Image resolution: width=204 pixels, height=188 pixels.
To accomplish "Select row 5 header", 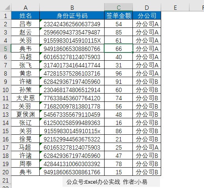I will coord(6,49).
